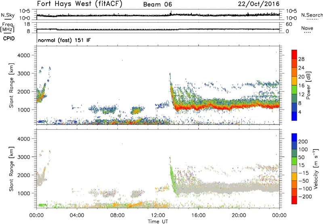The image size is (323, 224).
Task: Click the "12" tick on Power colorbar
Action: tap(301, 95)
